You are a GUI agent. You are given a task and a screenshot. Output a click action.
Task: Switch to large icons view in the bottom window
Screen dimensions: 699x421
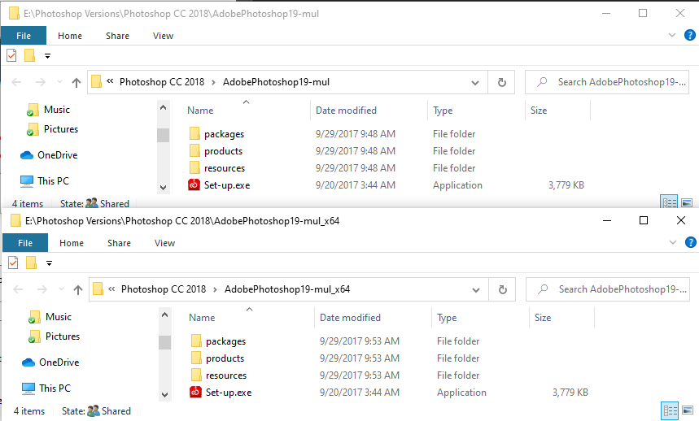click(x=687, y=411)
